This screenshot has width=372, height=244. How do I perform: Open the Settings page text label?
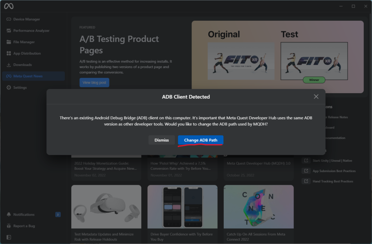(x=20, y=87)
